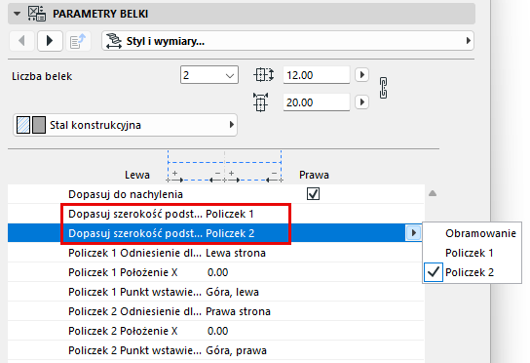Click the hatched fill swatch of Stal konstrukcyjna
530x363 pixels.
click(23, 125)
